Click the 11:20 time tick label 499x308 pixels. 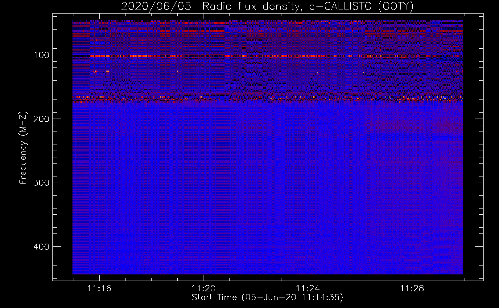(204, 289)
